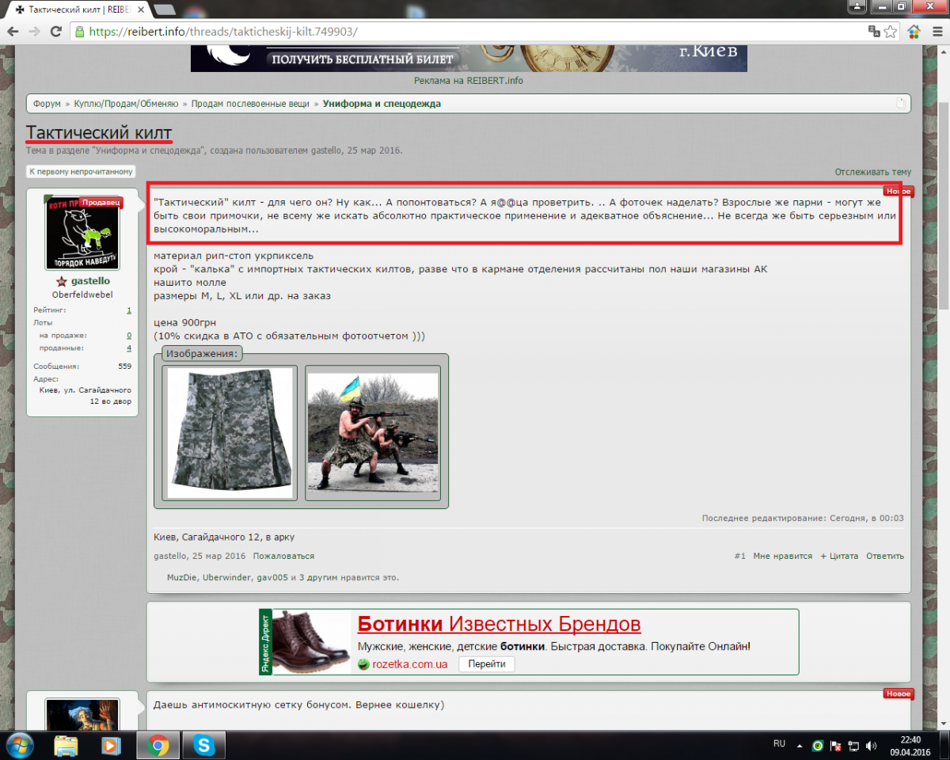
Task: Open the second post's avatar
Action: point(82,713)
